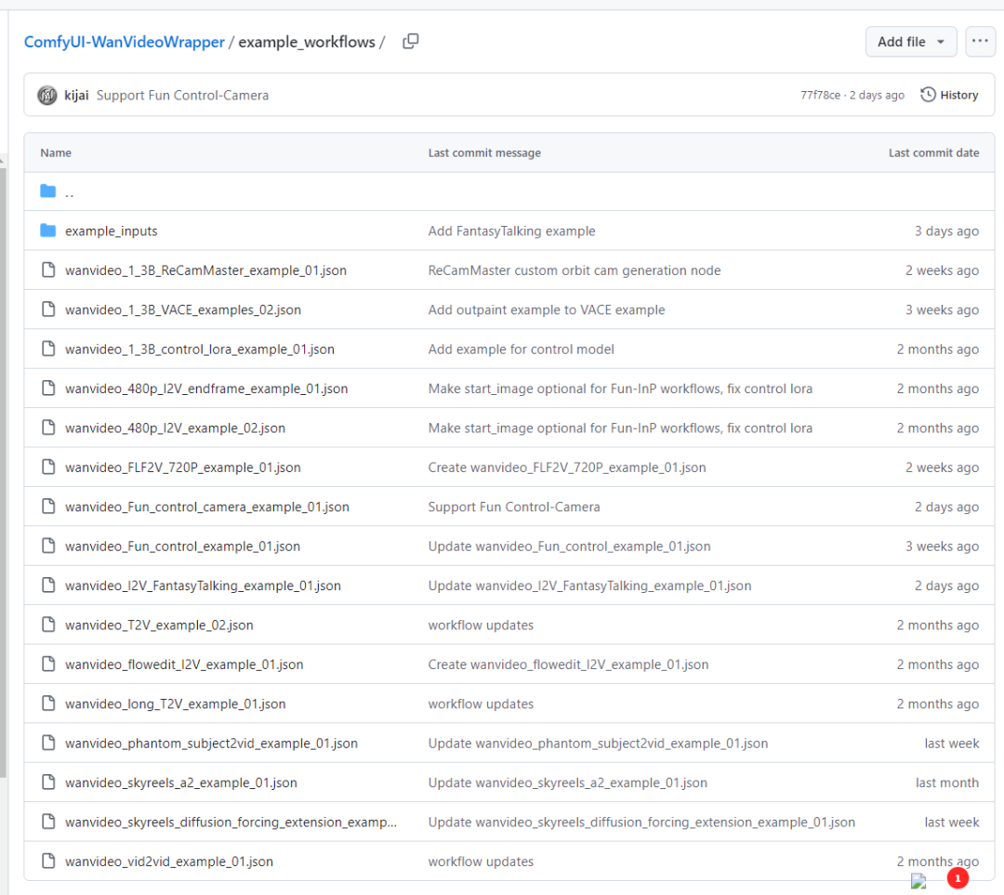Click file icon for wanvideo_phantom_subject2vid_example_01.json

coord(48,743)
